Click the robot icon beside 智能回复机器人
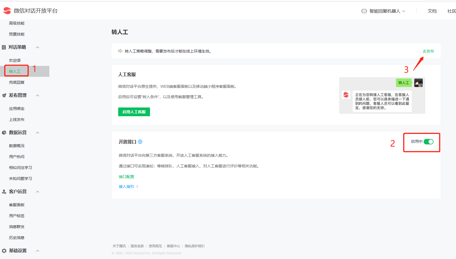 tap(364, 11)
